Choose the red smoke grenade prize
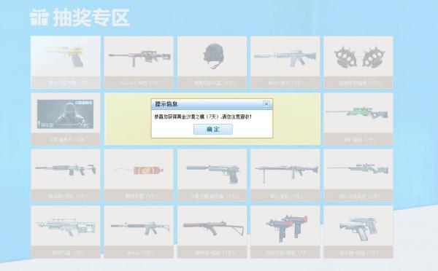Screen dimensions: 438x271 [x=139, y=176]
